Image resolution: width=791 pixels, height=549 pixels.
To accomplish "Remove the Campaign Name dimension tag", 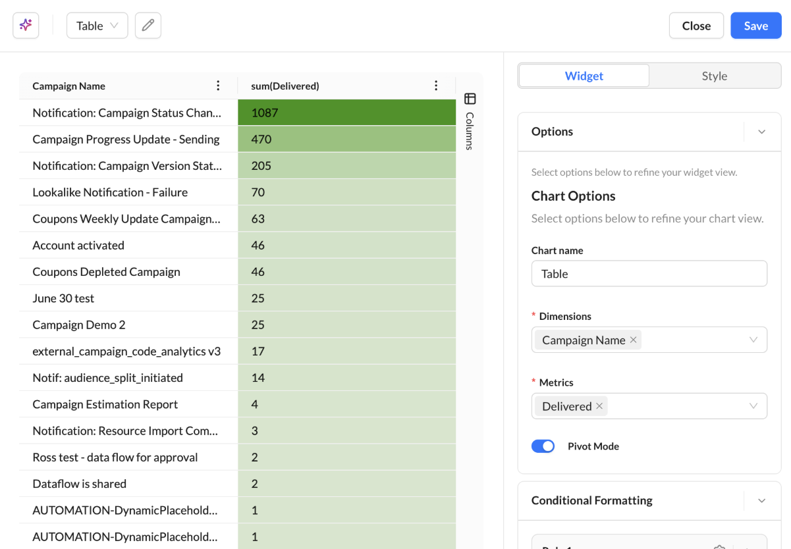I will click(x=633, y=340).
